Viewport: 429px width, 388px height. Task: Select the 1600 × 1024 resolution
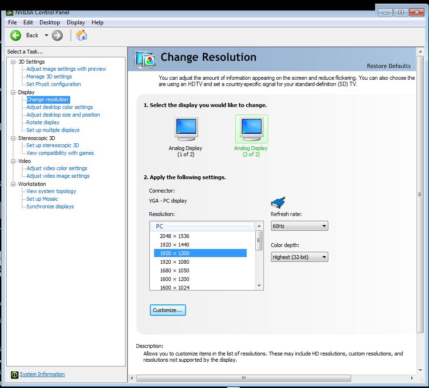pos(175,288)
